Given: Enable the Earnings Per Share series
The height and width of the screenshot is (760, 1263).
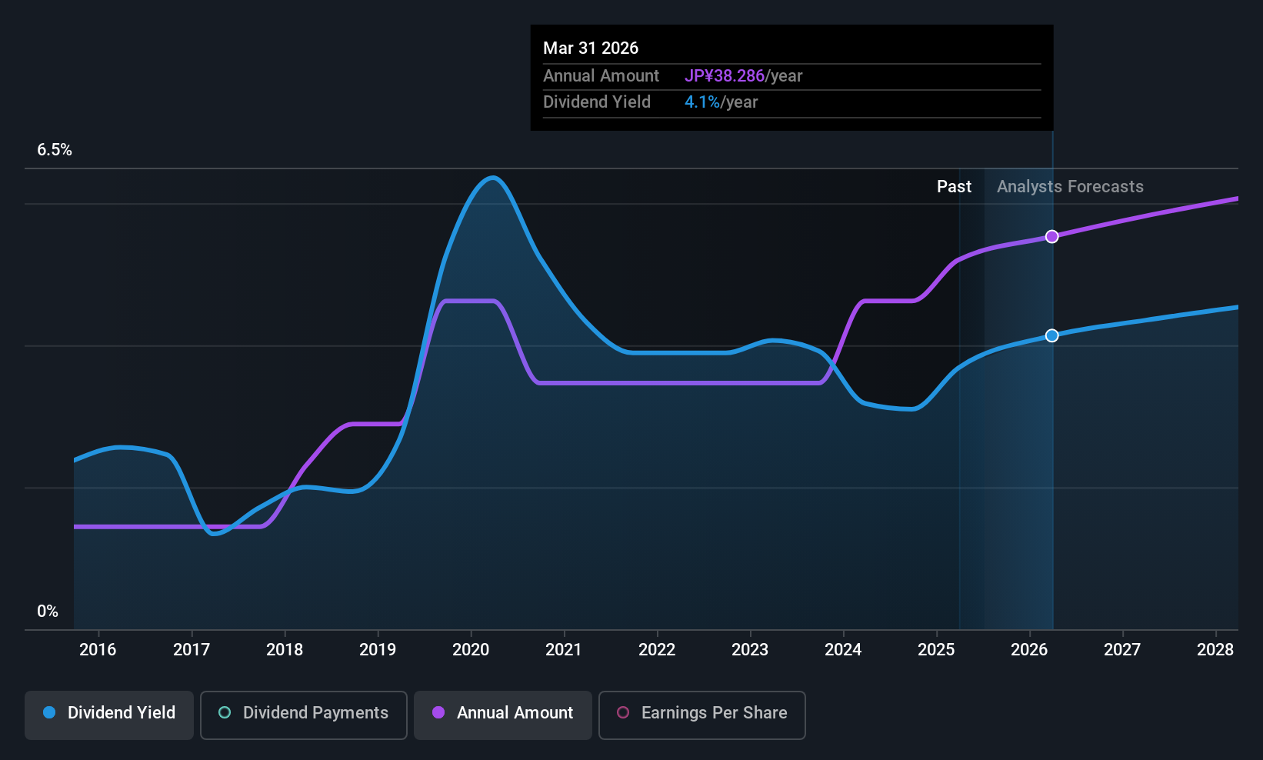Looking at the screenshot, I should click(702, 715).
